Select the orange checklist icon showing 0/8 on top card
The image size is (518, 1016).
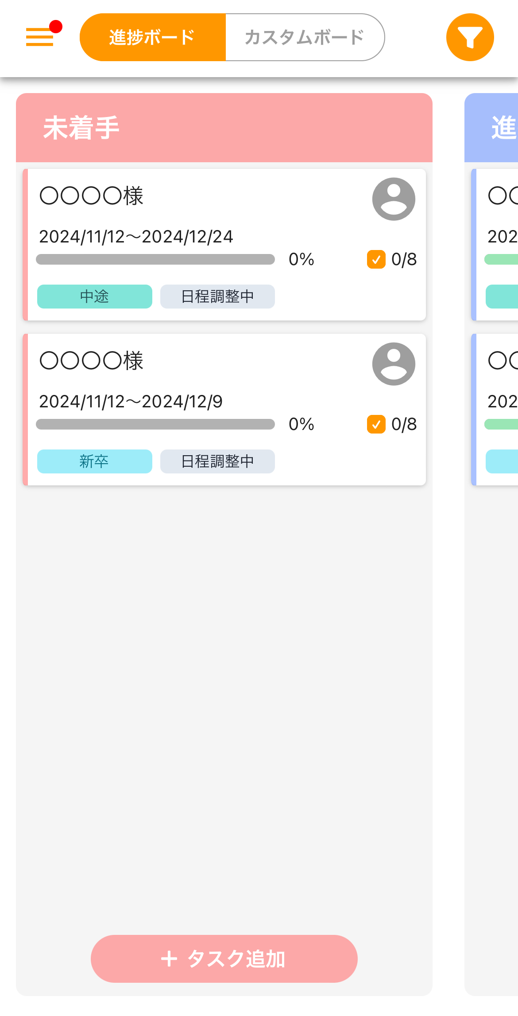click(377, 260)
